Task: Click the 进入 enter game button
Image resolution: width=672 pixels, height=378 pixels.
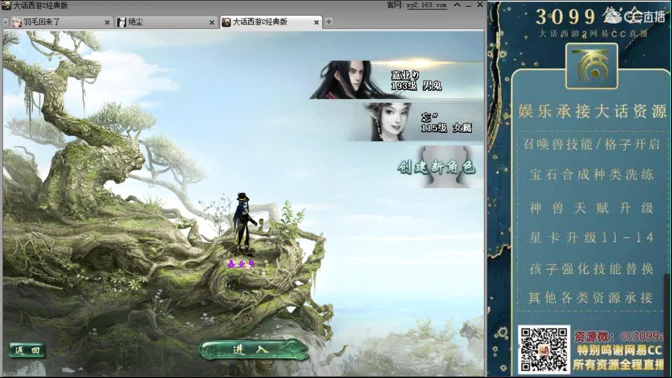Action: click(x=253, y=350)
